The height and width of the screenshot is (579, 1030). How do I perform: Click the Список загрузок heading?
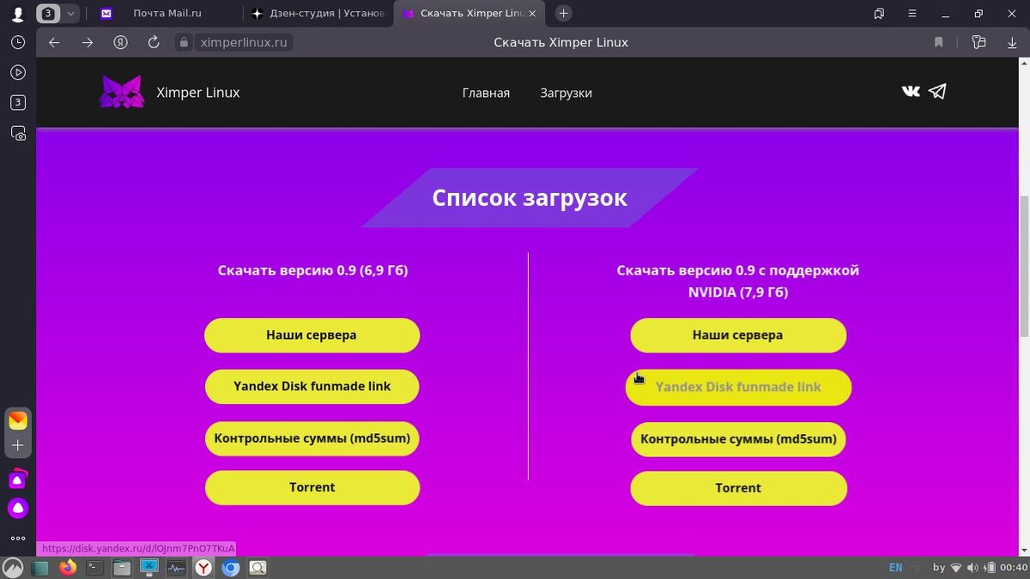[x=530, y=198]
